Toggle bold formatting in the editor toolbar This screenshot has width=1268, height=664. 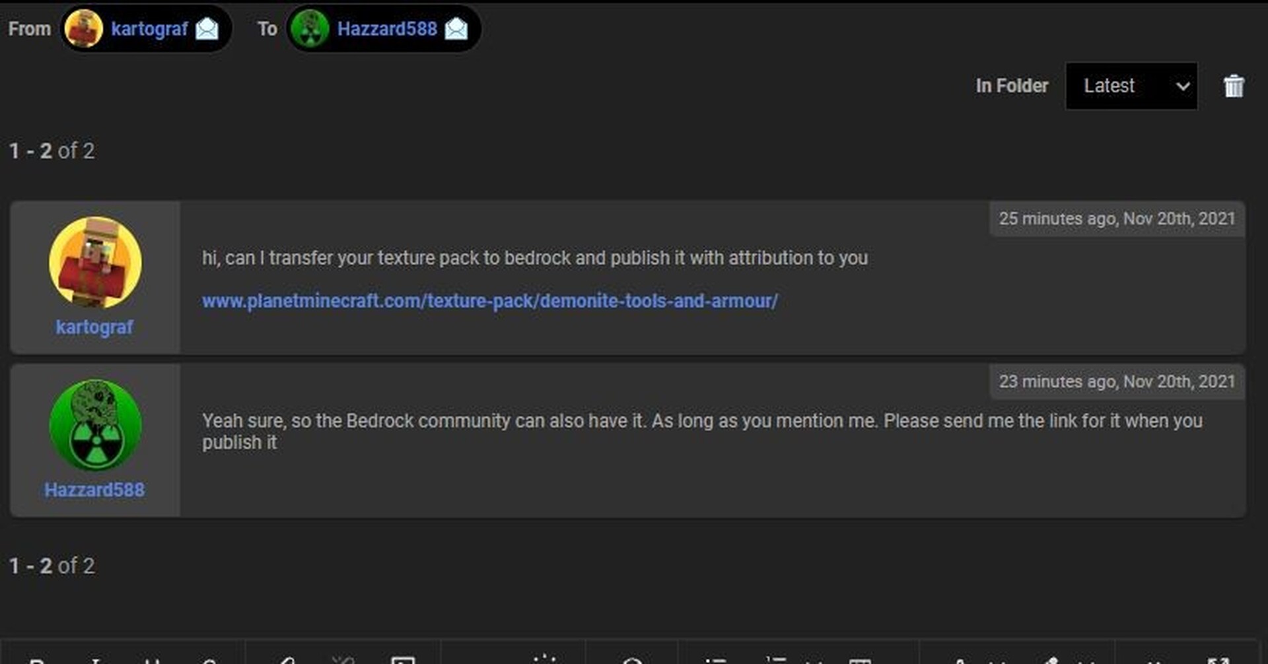coord(38,660)
